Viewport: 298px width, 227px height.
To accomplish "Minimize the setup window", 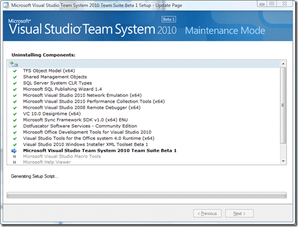I will click(x=262, y=4).
